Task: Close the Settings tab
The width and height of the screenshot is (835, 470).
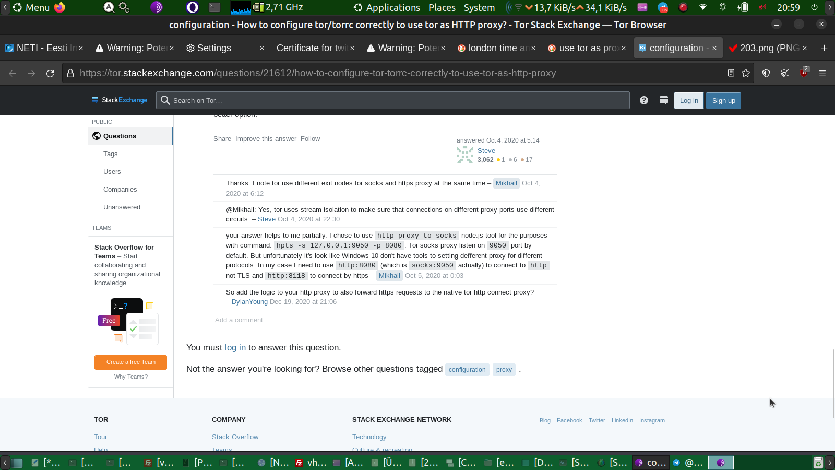Action: pos(262,48)
